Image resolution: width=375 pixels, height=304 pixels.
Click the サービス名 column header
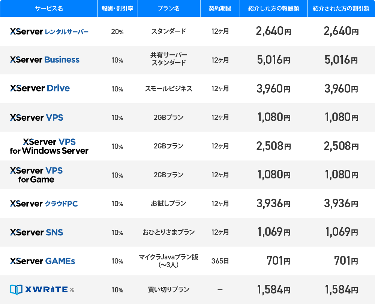click(49, 8)
